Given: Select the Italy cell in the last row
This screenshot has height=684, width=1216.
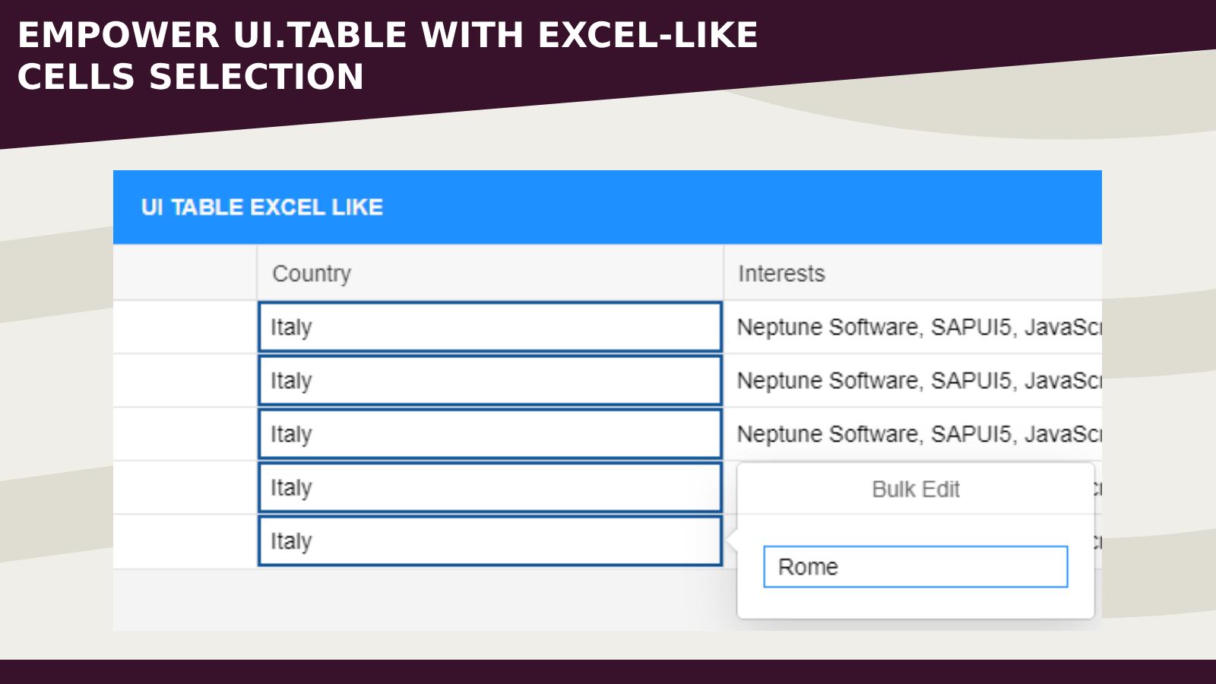Looking at the screenshot, I should click(489, 541).
